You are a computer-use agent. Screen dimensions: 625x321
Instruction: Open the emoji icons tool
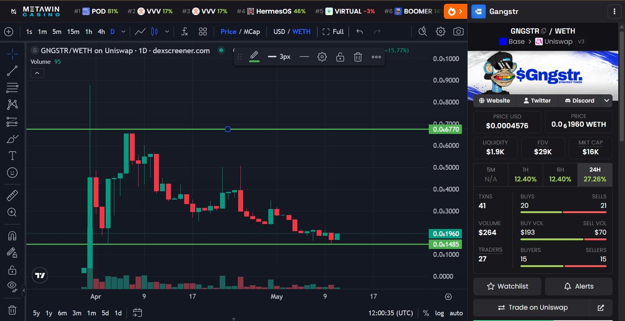[12, 173]
